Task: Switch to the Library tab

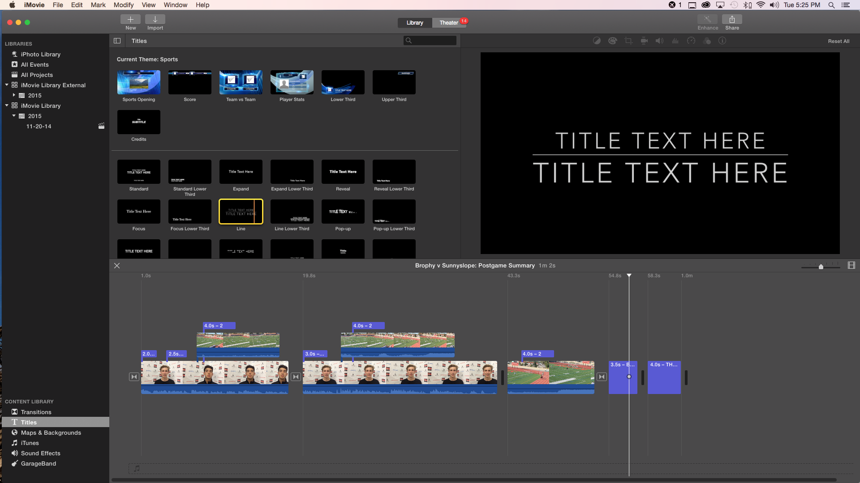Action: click(x=414, y=22)
